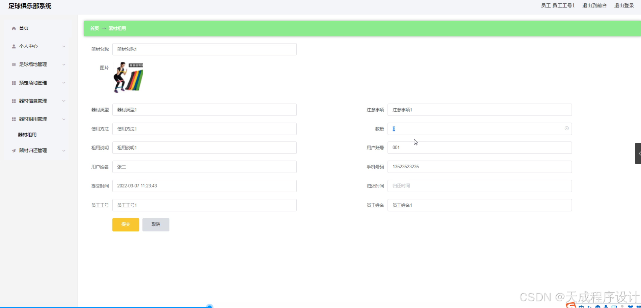Click the 器材租用管理 grid icon
The image size is (641, 308).
coord(14,119)
